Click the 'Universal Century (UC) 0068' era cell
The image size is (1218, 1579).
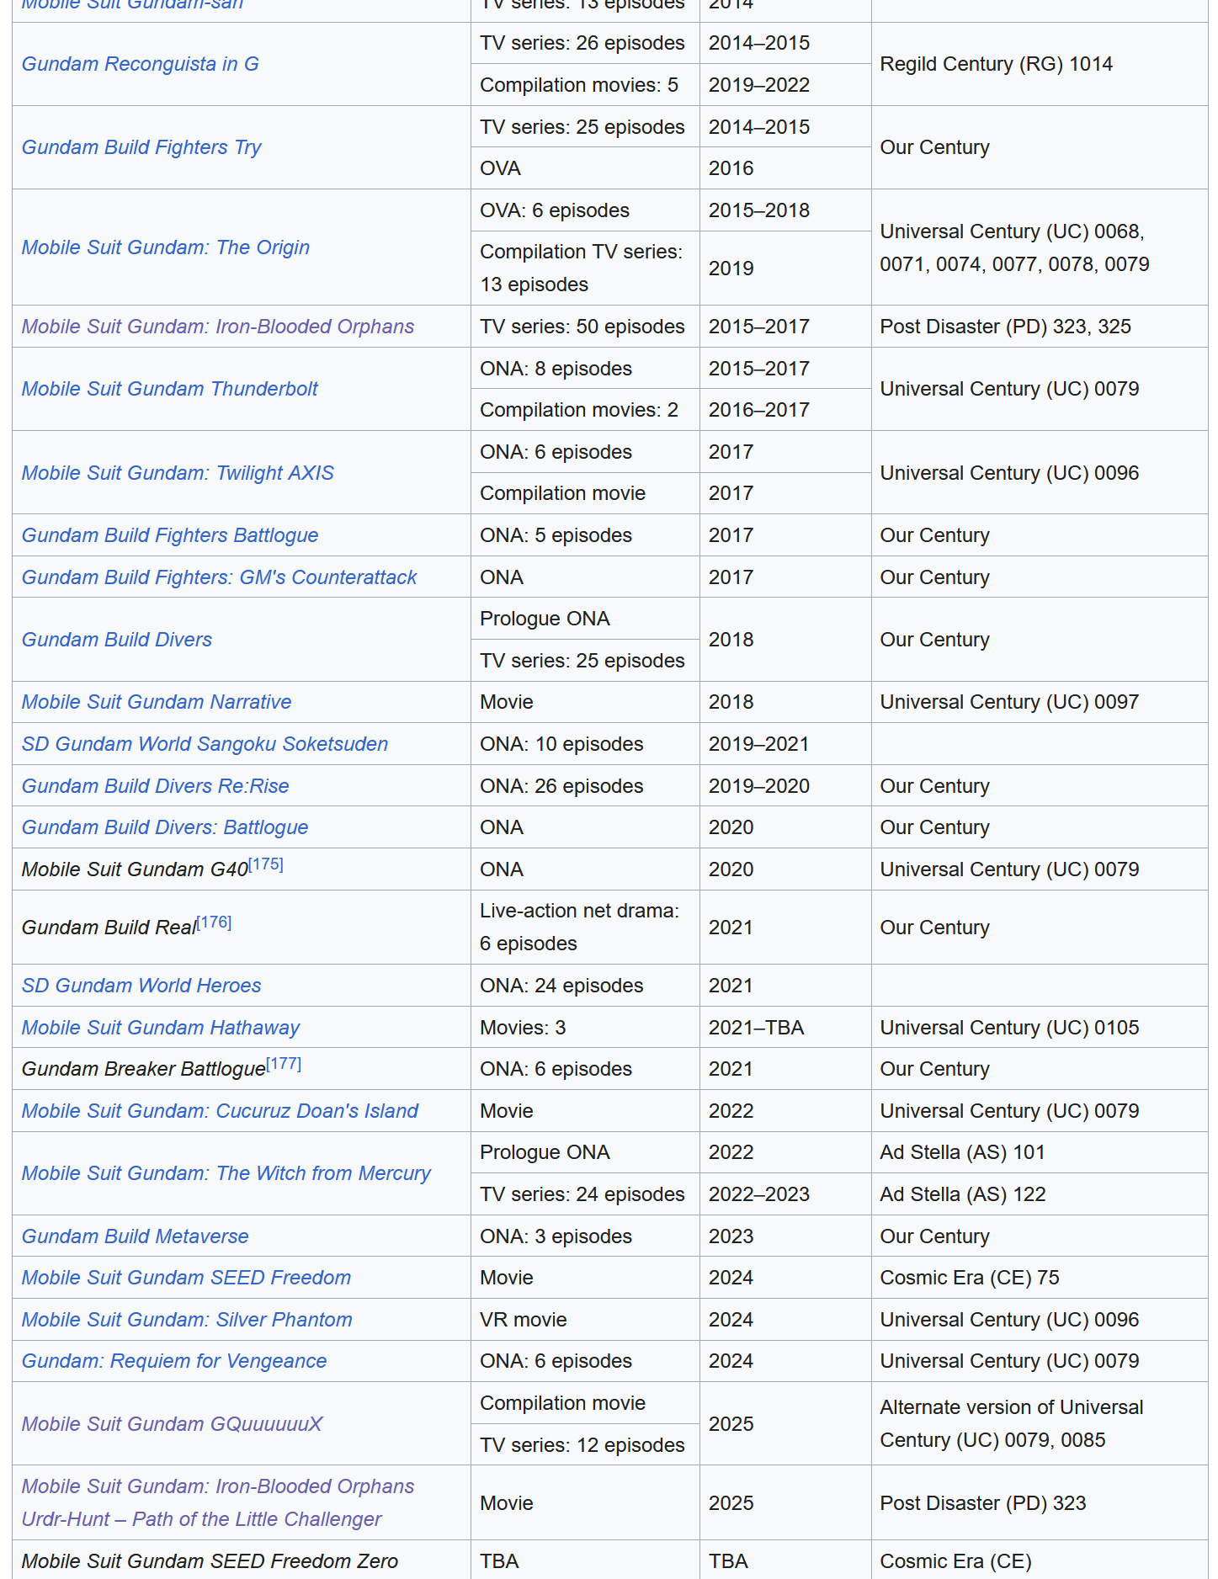[x=1040, y=247]
